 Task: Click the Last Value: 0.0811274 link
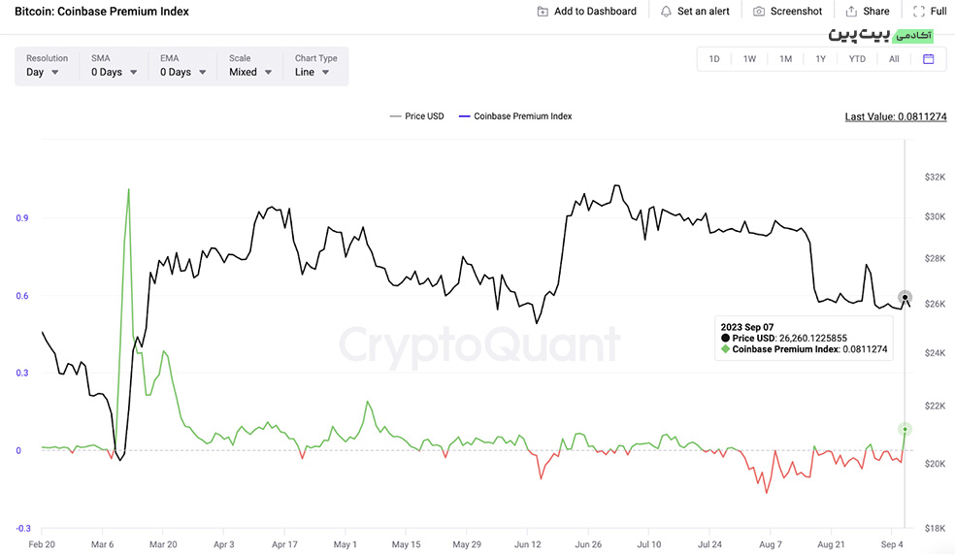pos(895,116)
